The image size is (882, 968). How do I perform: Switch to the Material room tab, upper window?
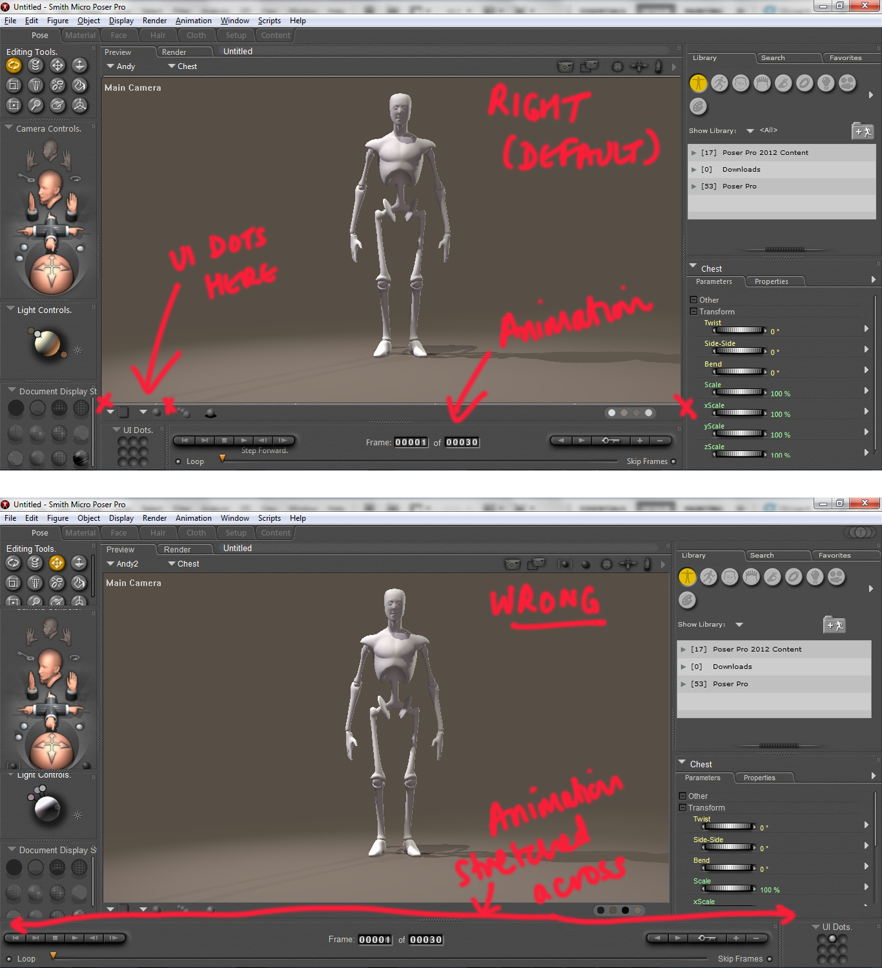click(80, 35)
